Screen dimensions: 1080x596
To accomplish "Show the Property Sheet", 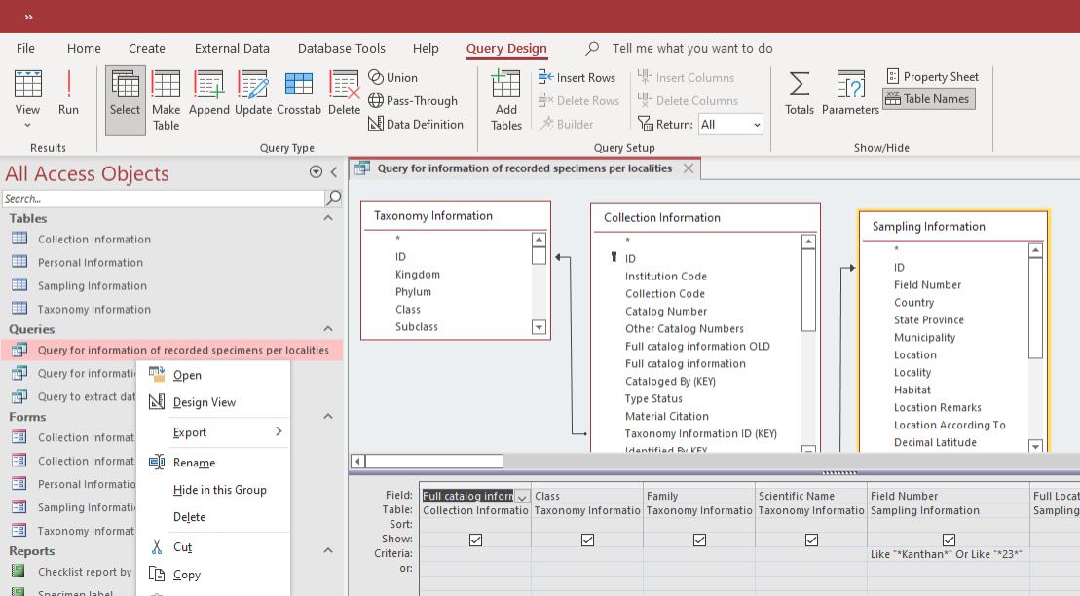I will 932,77.
